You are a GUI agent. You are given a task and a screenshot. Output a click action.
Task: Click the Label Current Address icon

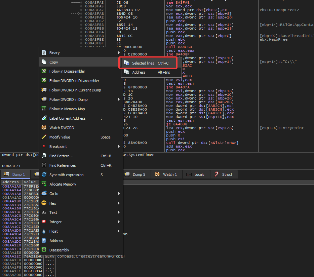43,118
